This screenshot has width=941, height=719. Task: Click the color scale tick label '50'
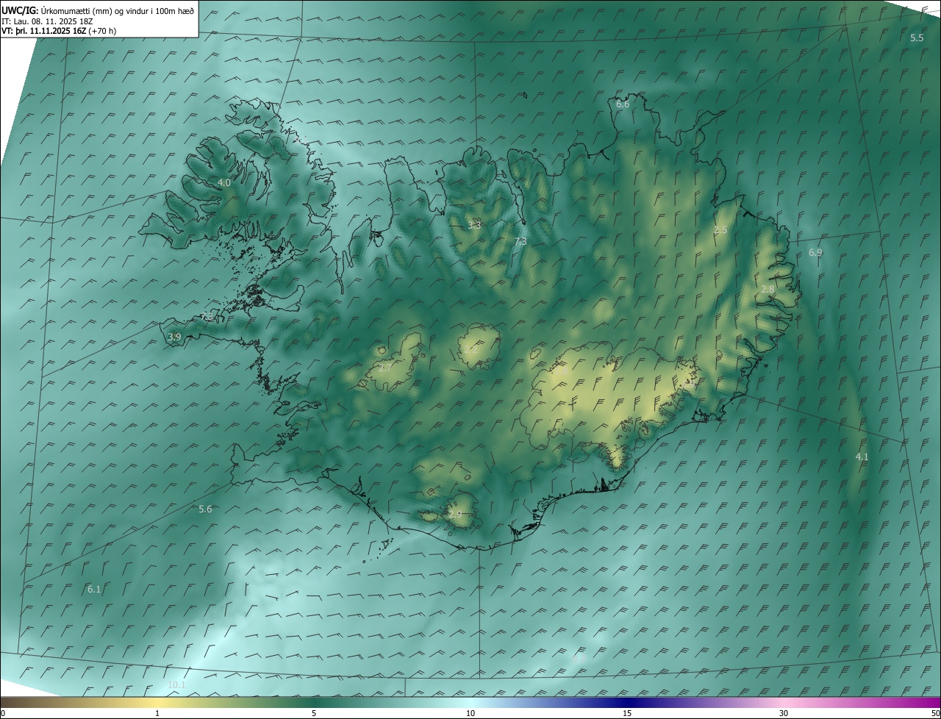(x=935, y=713)
